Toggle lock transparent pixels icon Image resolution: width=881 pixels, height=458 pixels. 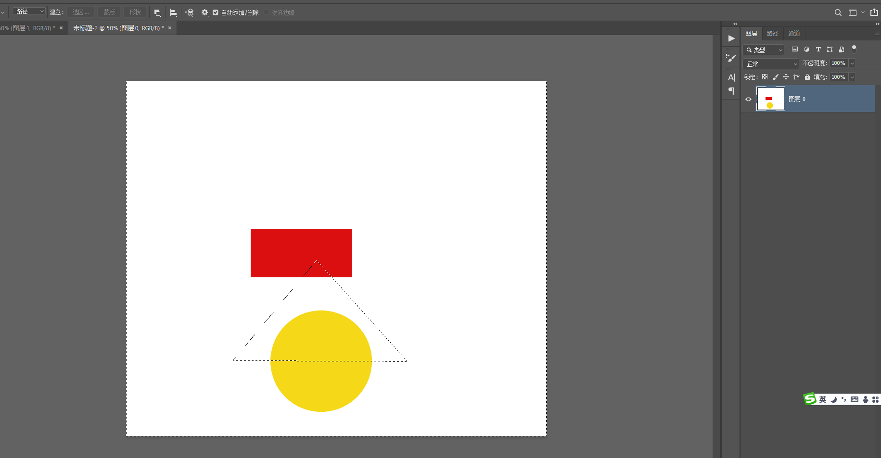(765, 77)
